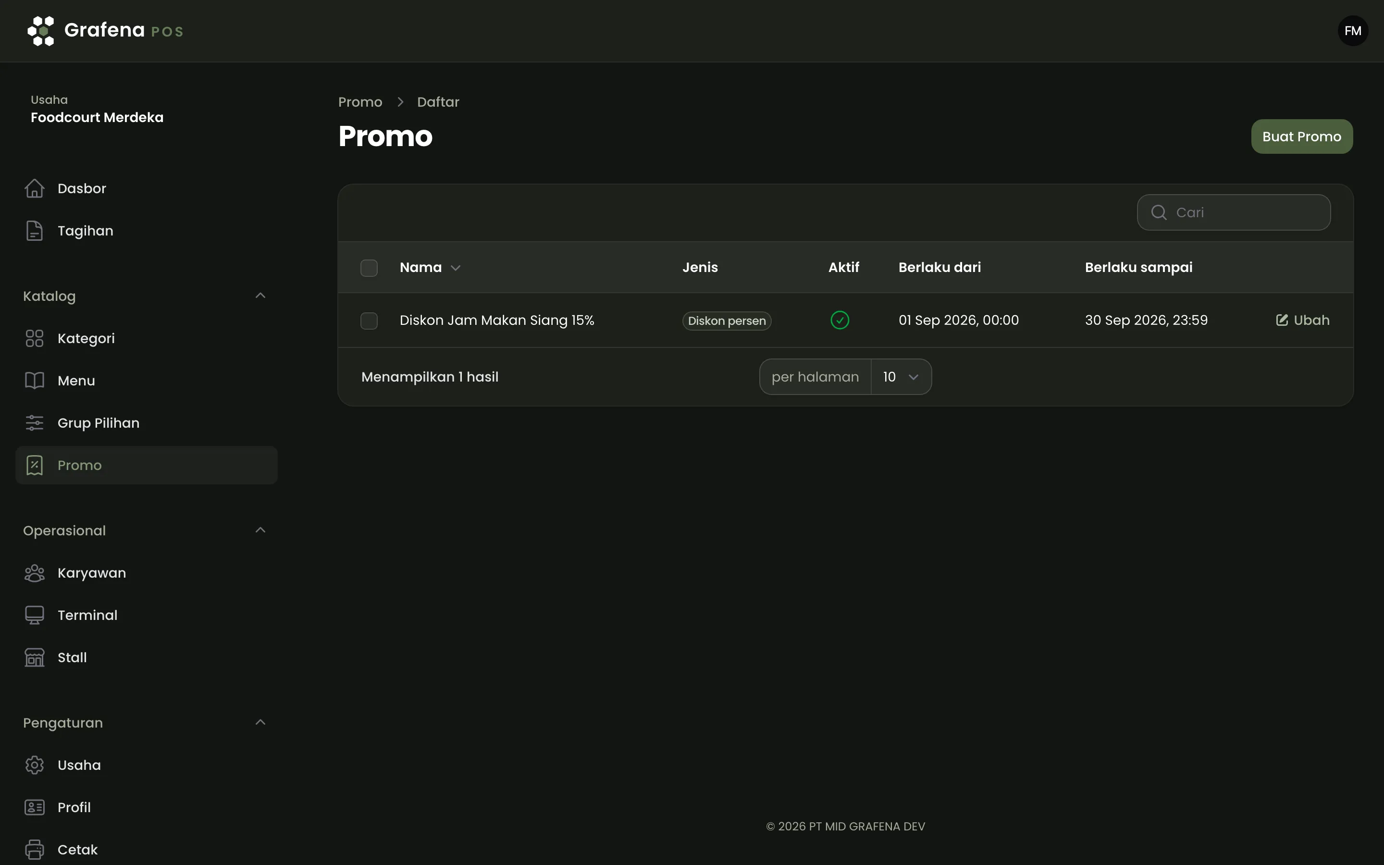Click the Foodcourt Merdeka business name
The width and height of the screenshot is (1384, 865).
[x=97, y=117]
